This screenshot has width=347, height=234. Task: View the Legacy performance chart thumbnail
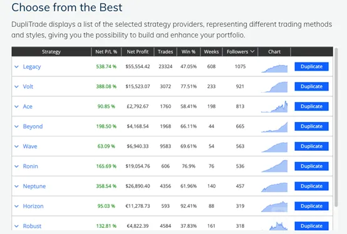click(x=274, y=68)
